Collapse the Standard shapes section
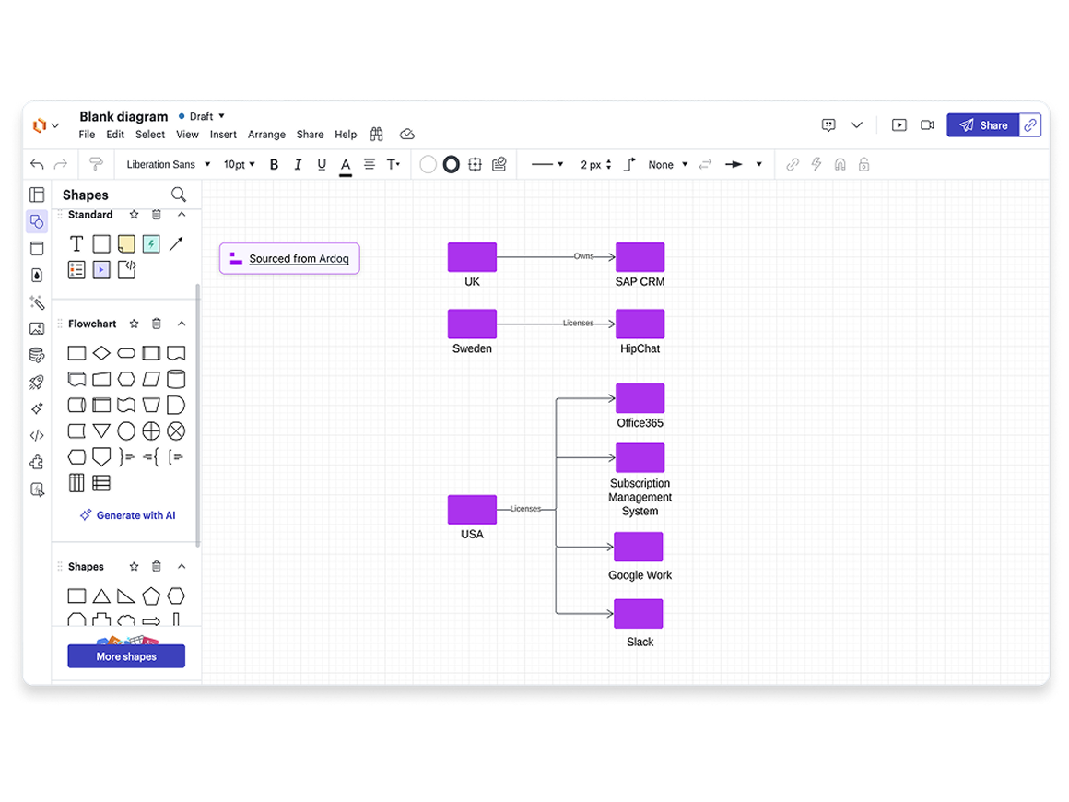Screen dimensions: 1069x802 click(182, 214)
